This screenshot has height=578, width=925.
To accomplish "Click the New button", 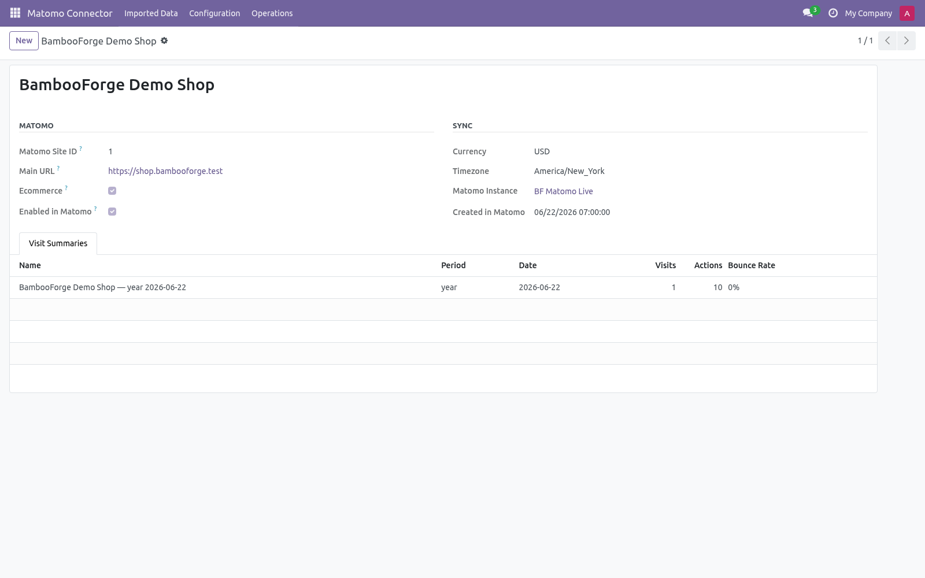I will (x=24, y=40).
